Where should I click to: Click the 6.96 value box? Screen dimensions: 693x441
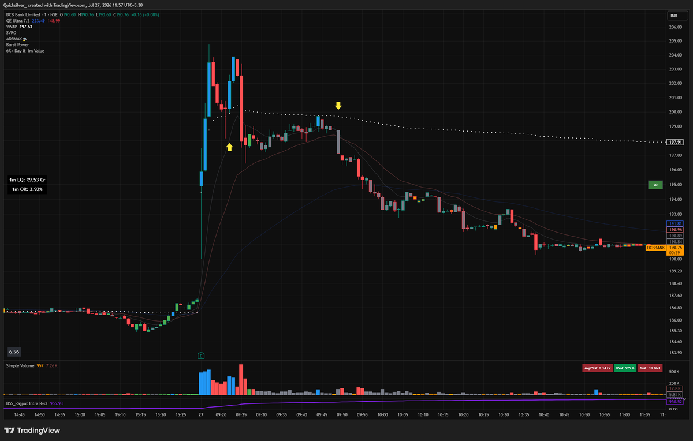14,352
